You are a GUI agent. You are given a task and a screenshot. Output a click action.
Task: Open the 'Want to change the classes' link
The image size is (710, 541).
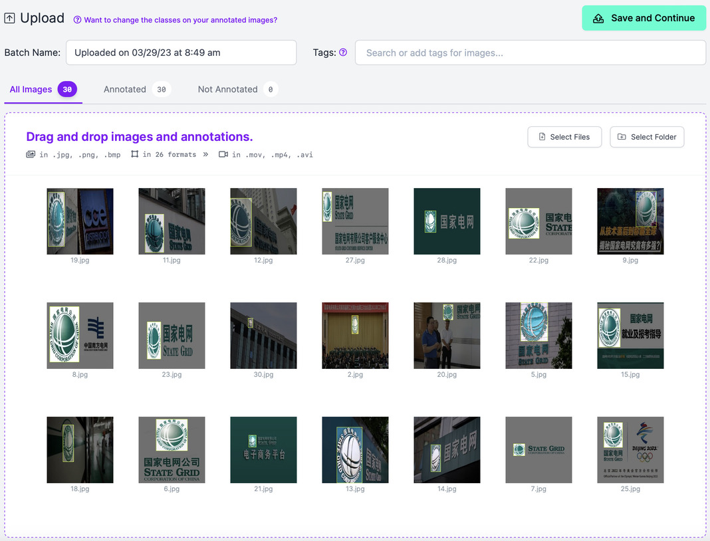point(180,20)
